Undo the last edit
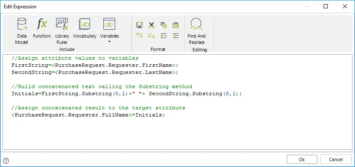The image size is (355, 167). [x=139, y=35]
